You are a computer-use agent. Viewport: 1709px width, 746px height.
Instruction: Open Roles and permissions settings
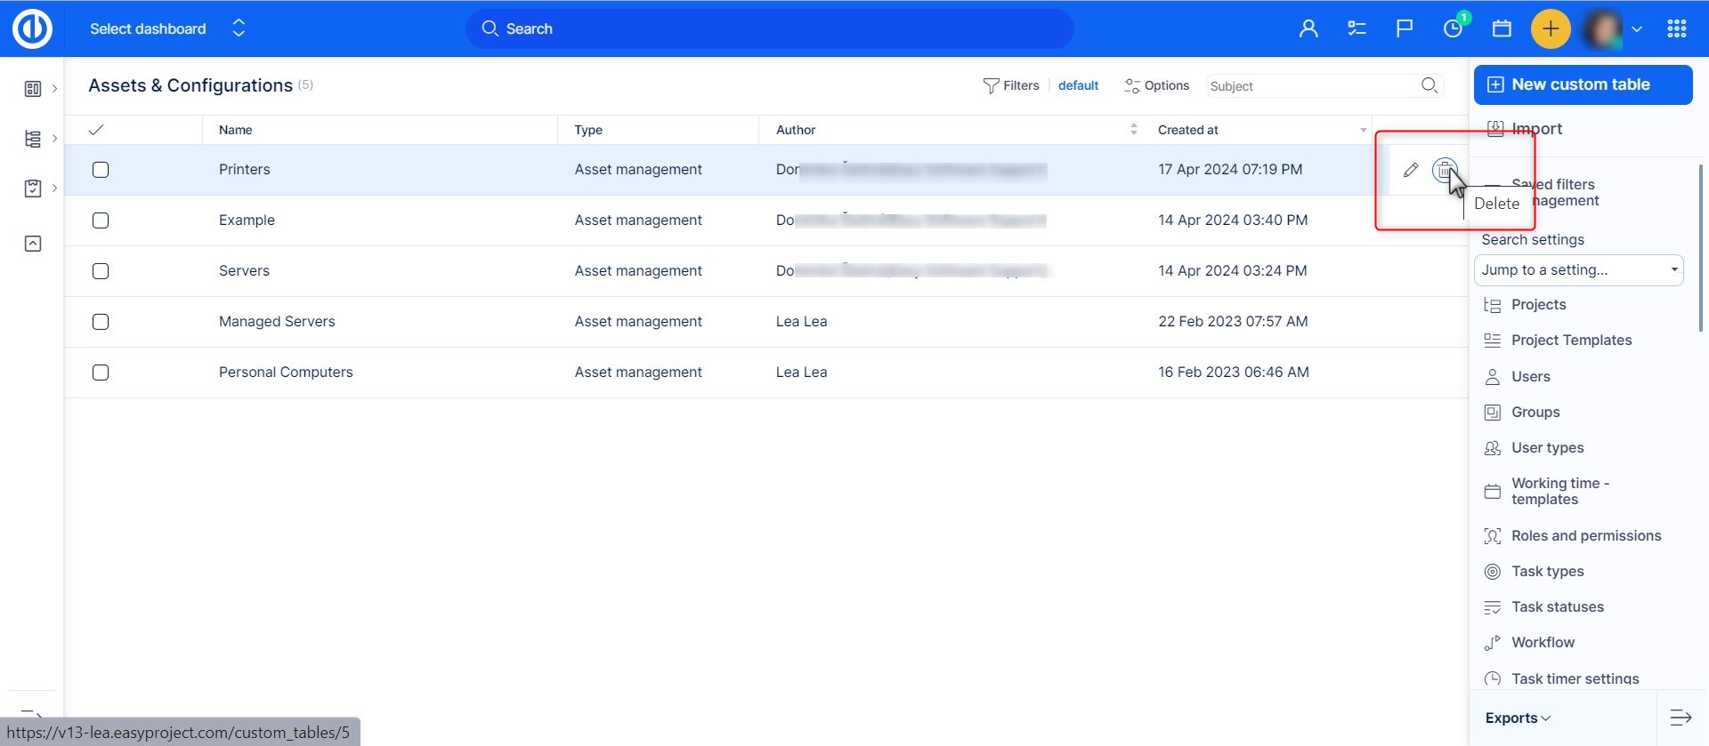point(1585,535)
